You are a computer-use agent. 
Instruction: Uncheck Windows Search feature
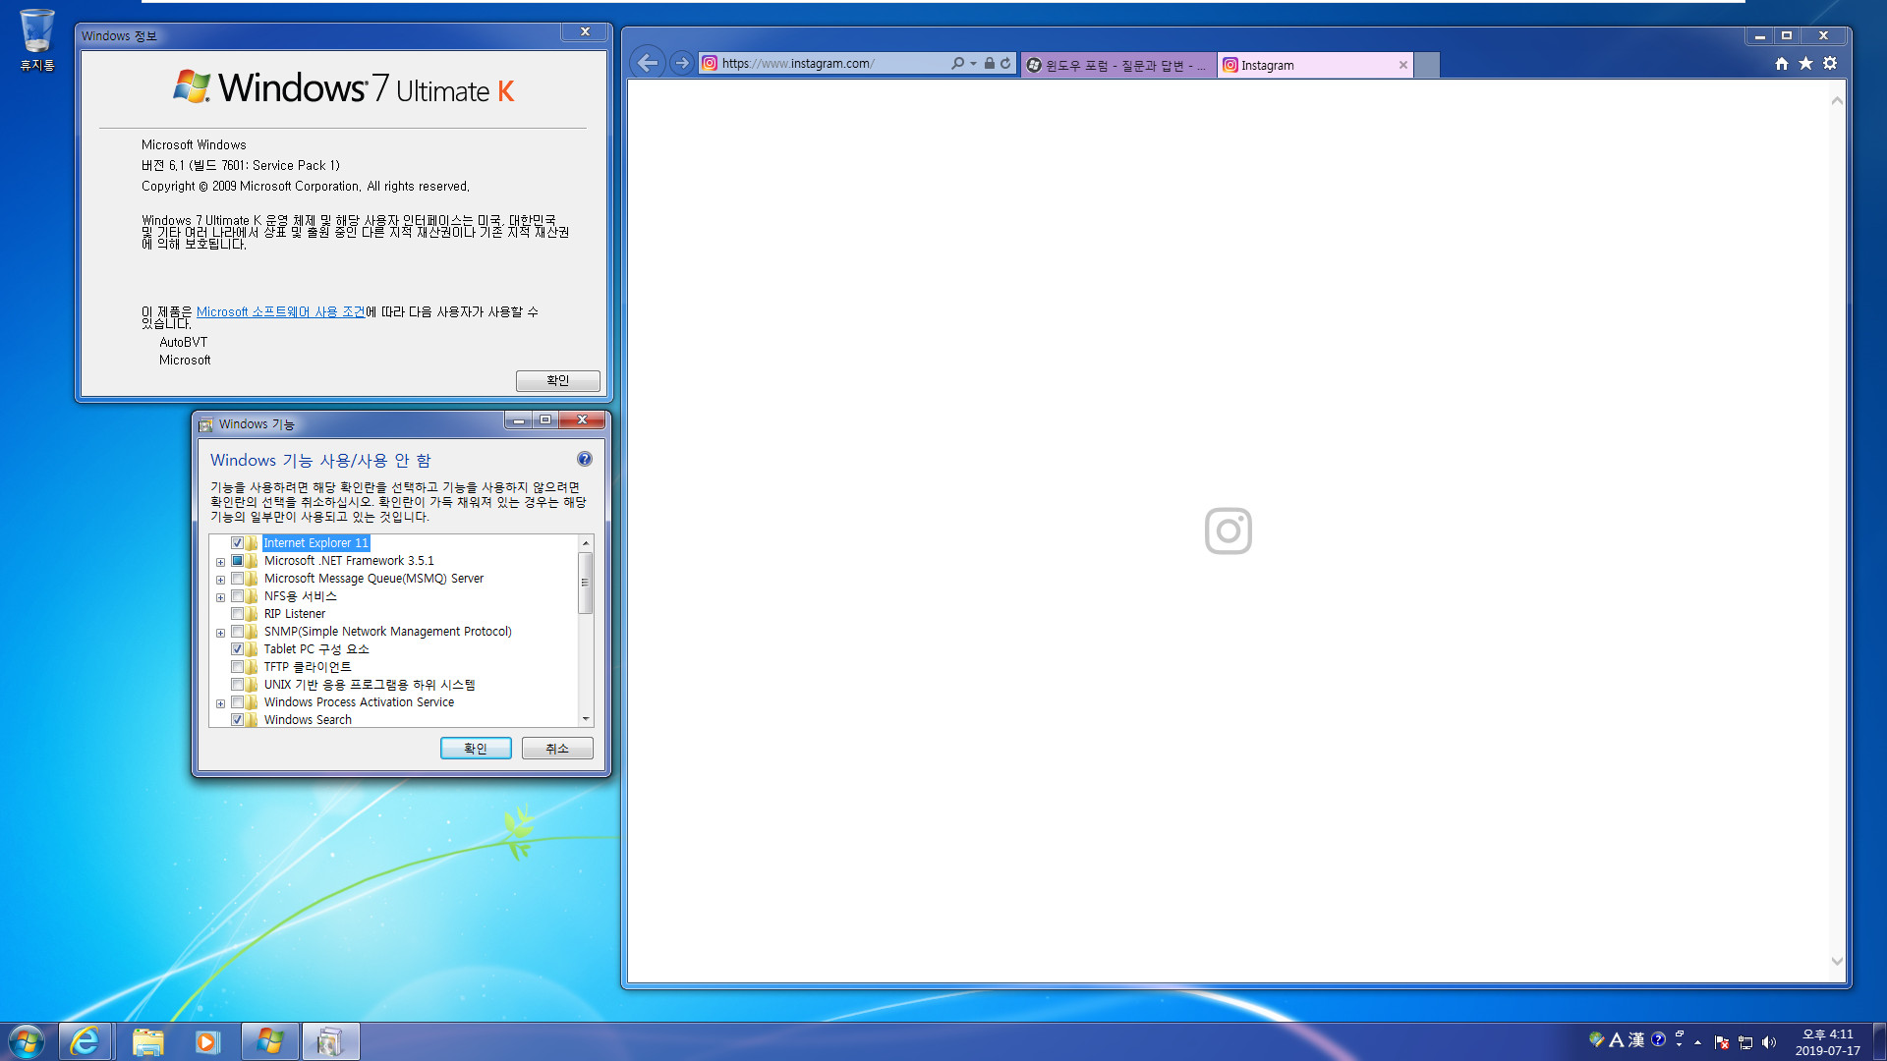click(237, 720)
